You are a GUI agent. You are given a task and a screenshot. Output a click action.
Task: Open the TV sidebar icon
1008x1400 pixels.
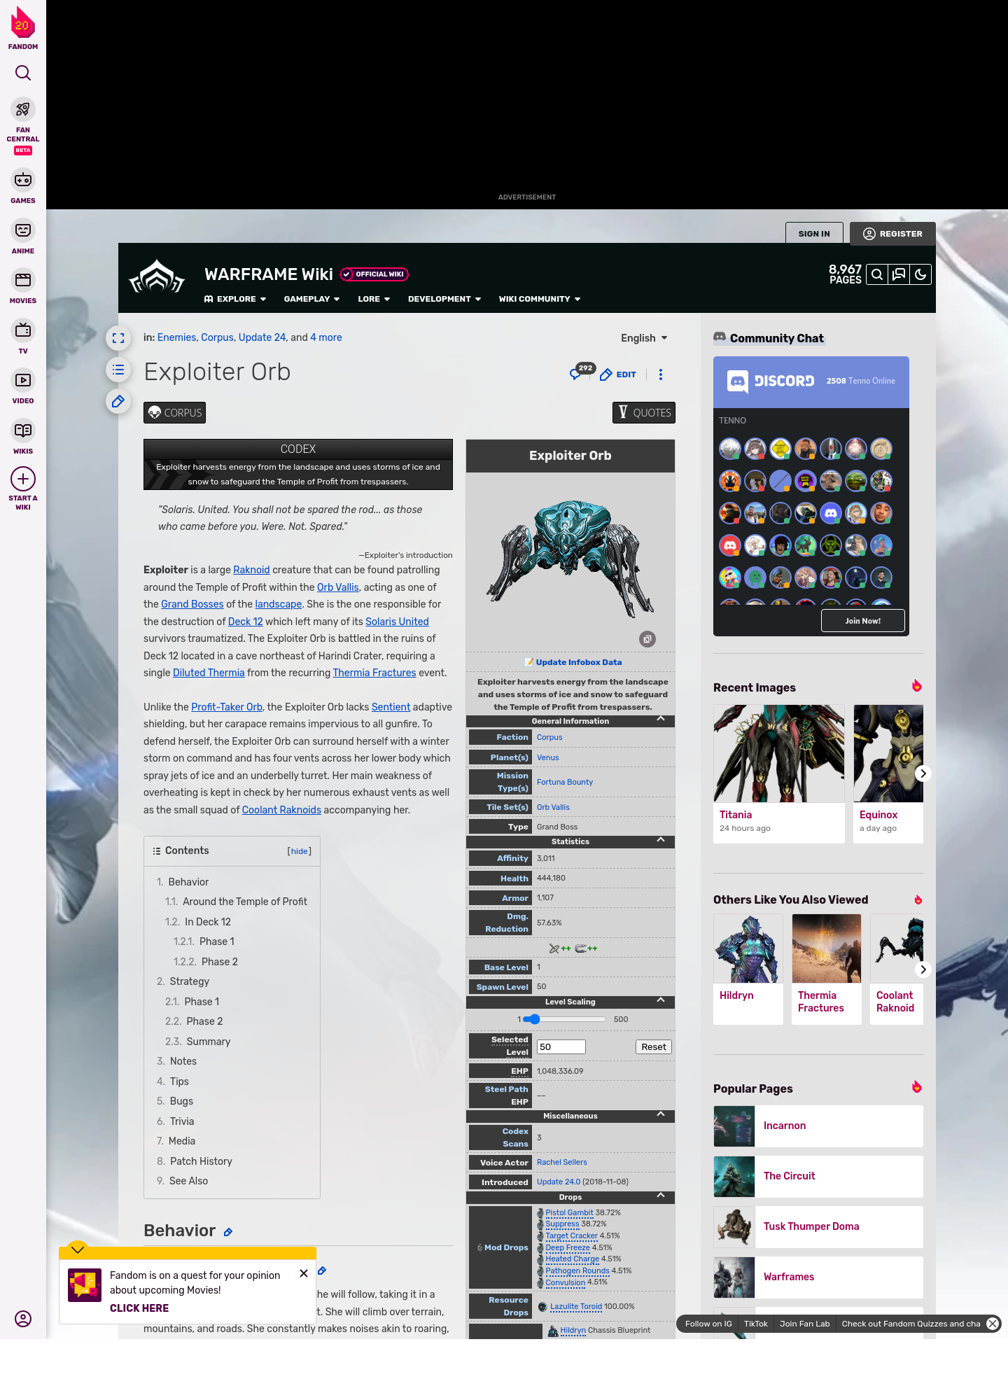pos(23,330)
